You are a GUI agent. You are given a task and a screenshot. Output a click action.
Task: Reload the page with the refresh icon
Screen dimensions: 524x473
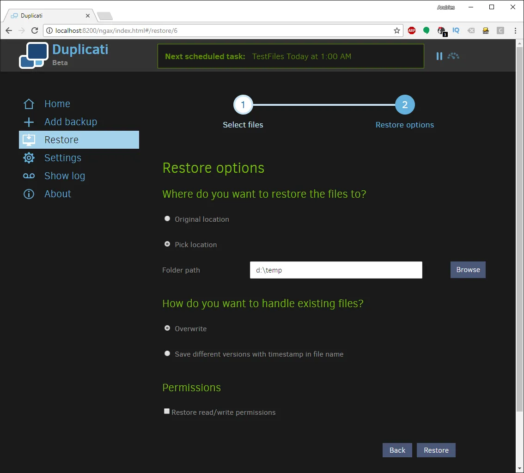click(x=34, y=31)
